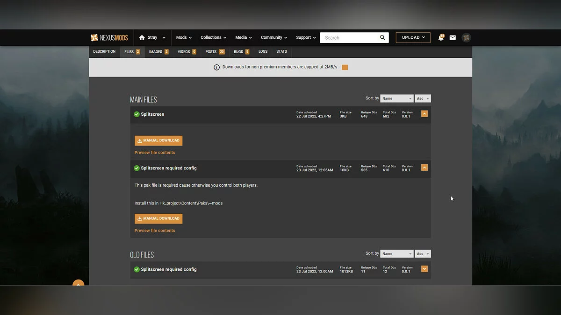The height and width of the screenshot is (315, 561).
Task: Open the messages envelope icon
Action: click(x=453, y=38)
